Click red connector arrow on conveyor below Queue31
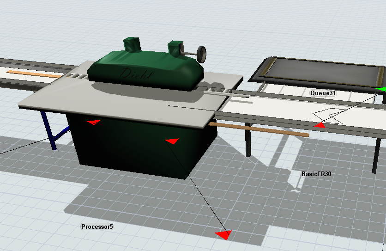 point(320,125)
